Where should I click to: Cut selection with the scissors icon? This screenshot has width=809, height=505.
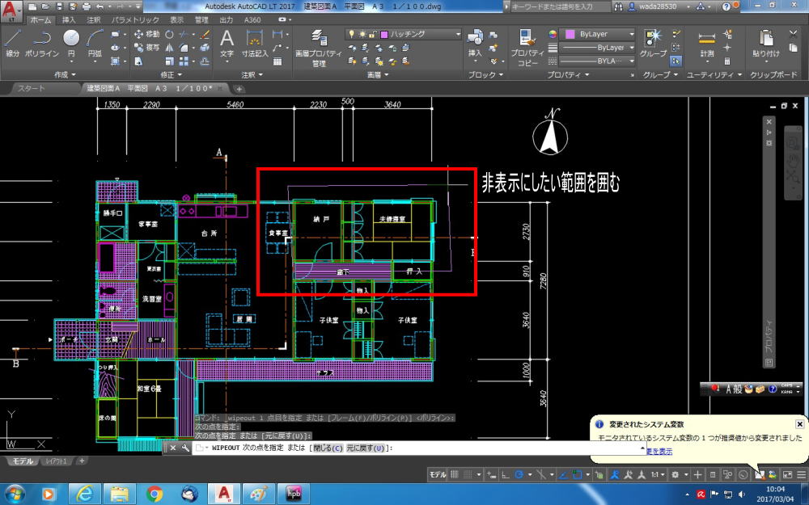coord(794,34)
